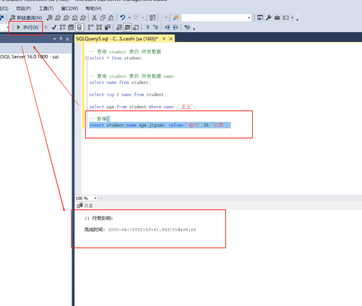Image resolution: width=362 pixels, height=306 pixels.
Task: Increase indent of selected lines
Action: pos(176,28)
